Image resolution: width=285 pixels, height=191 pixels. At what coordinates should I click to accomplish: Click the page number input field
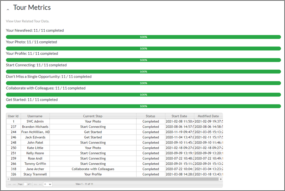click(x=25, y=184)
